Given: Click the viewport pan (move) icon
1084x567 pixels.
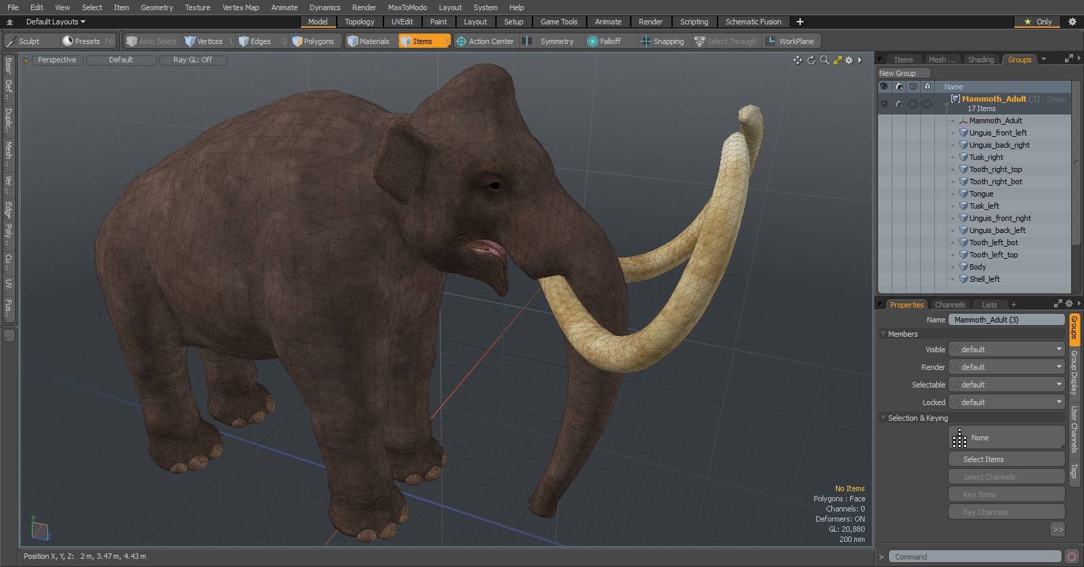Looking at the screenshot, I should coord(798,60).
